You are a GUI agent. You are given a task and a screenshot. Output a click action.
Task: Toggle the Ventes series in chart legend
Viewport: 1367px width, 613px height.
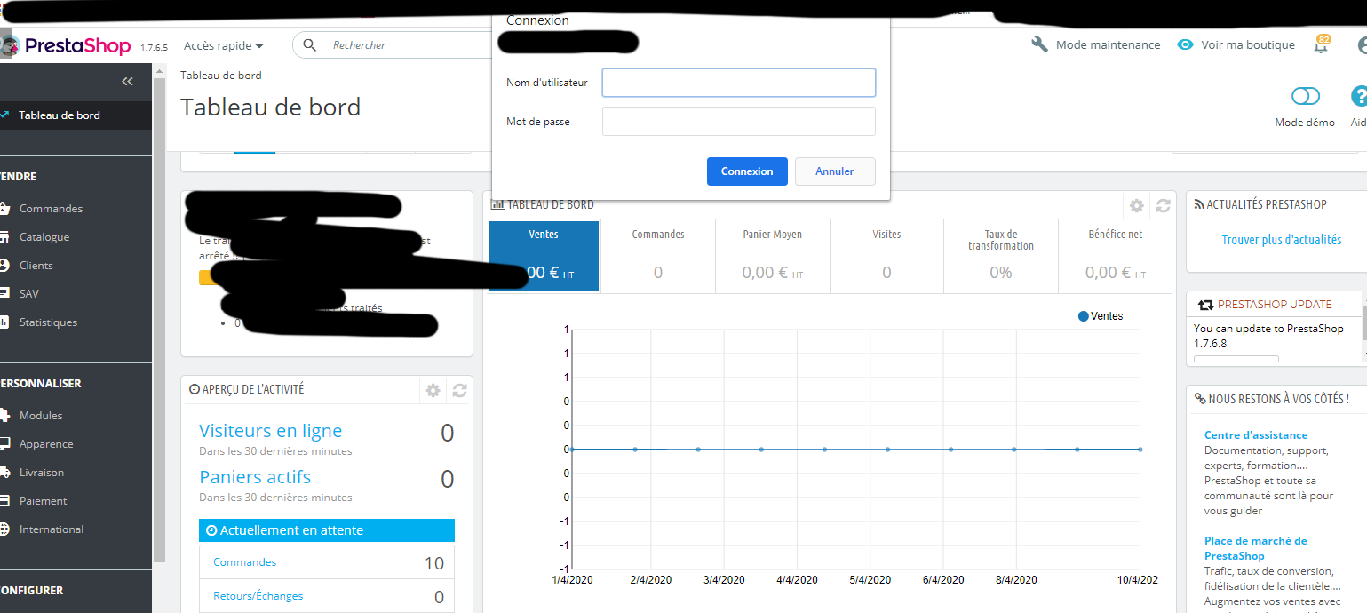point(1101,316)
